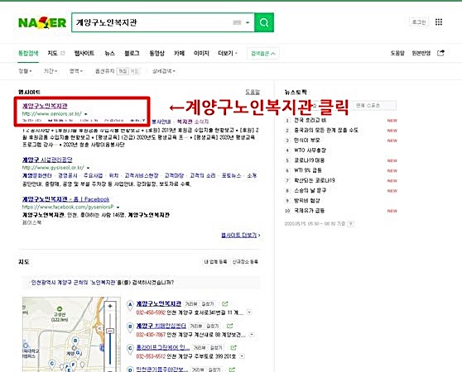Open the 정렬 sort dropdown
This screenshot has width=462, height=372.
(25, 71)
